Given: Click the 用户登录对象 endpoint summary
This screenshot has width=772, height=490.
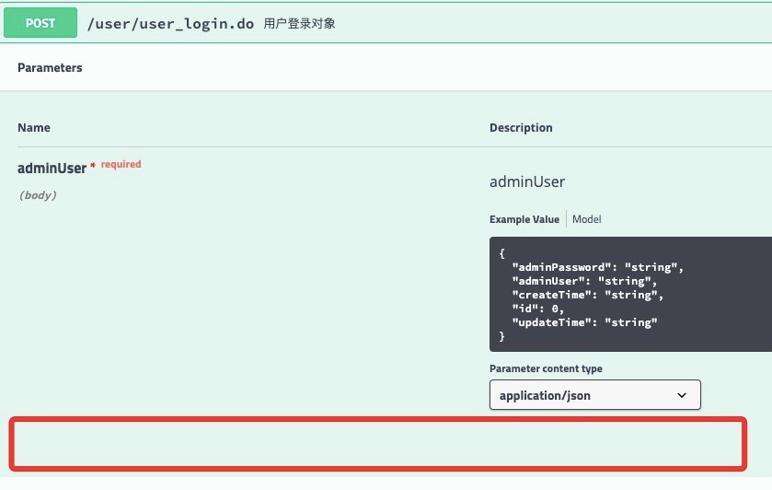Looking at the screenshot, I should point(299,24).
